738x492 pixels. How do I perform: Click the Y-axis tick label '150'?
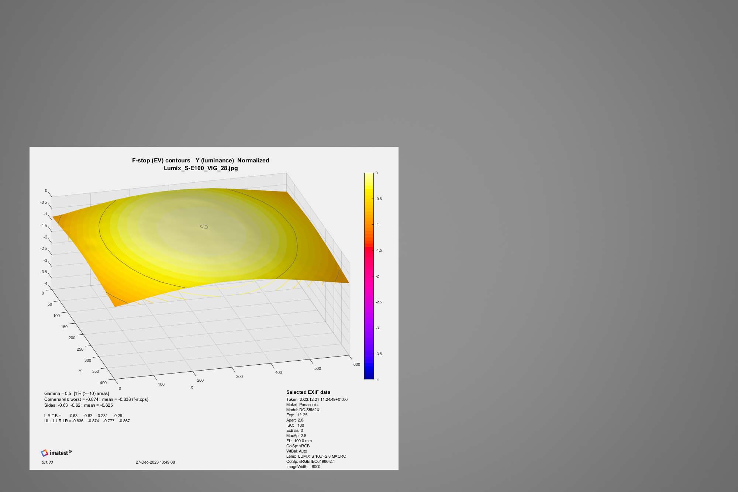pyautogui.click(x=64, y=327)
